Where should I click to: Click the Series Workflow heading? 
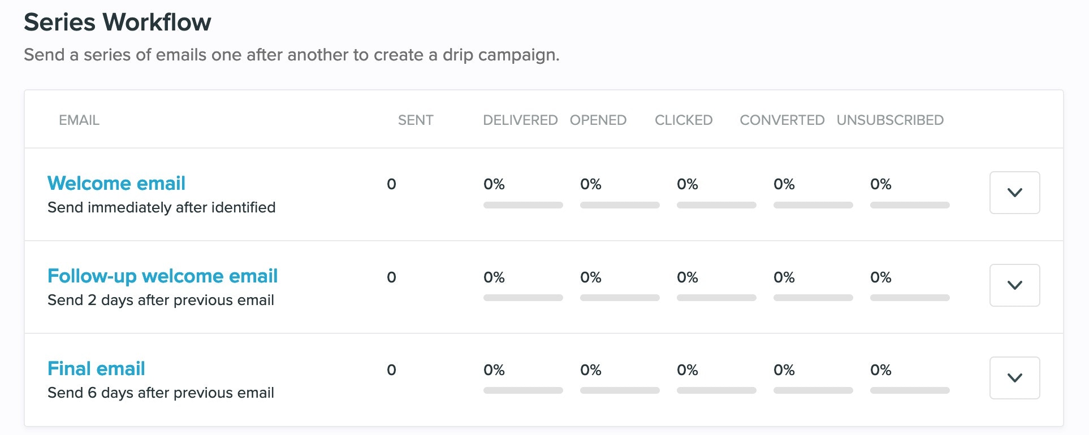[x=118, y=23]
